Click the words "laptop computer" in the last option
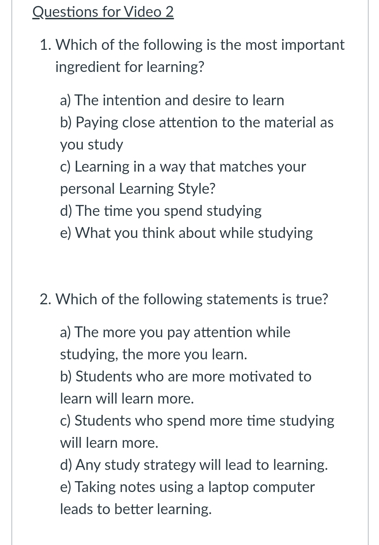Image resolution: width=379 pixels, height=545 pixels. [261, 487]
